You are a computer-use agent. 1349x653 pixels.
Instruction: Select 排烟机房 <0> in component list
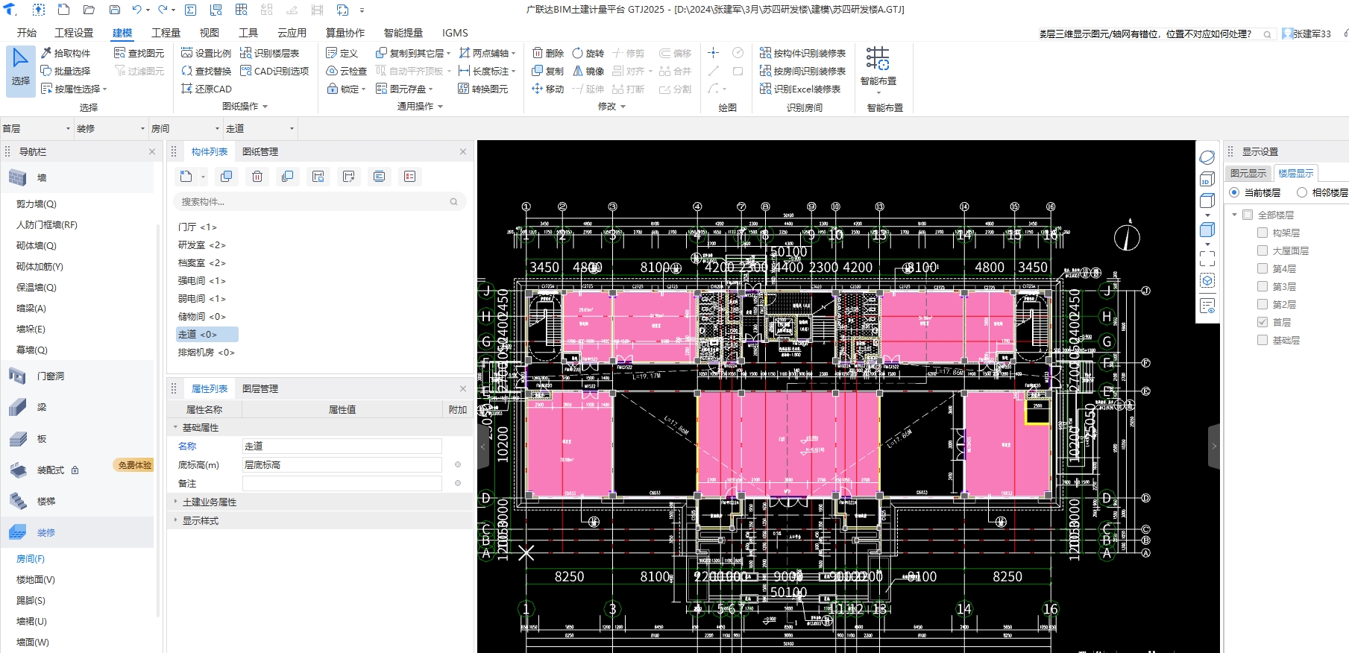[x=206, y=353]
